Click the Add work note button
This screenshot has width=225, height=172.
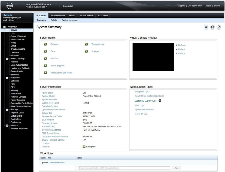point(176,168)
